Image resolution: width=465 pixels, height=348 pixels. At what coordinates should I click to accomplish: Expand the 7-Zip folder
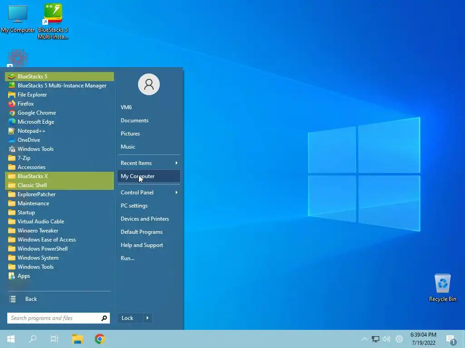(59, 158)
